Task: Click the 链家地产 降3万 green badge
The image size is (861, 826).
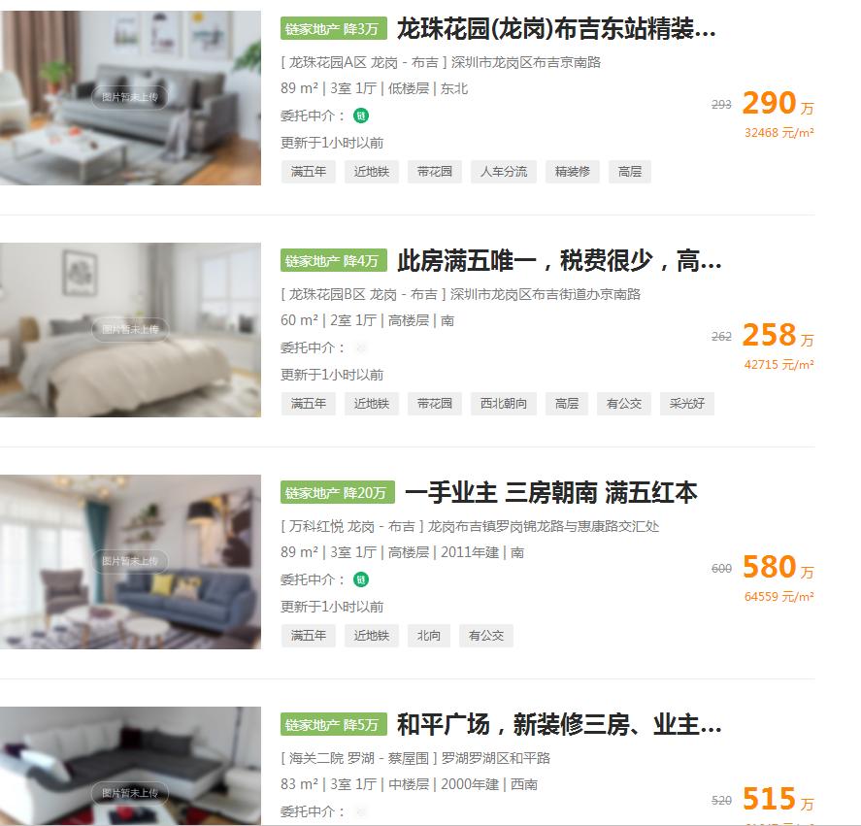Action: pyautogui.click(x=334, y=28)
